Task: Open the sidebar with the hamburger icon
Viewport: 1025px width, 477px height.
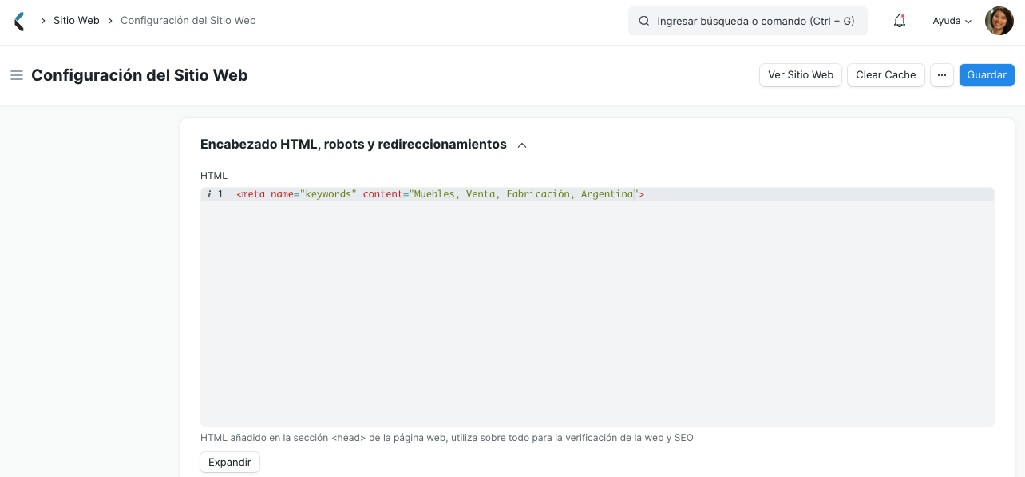Action: pyautogui.click(x=16, y=75)
